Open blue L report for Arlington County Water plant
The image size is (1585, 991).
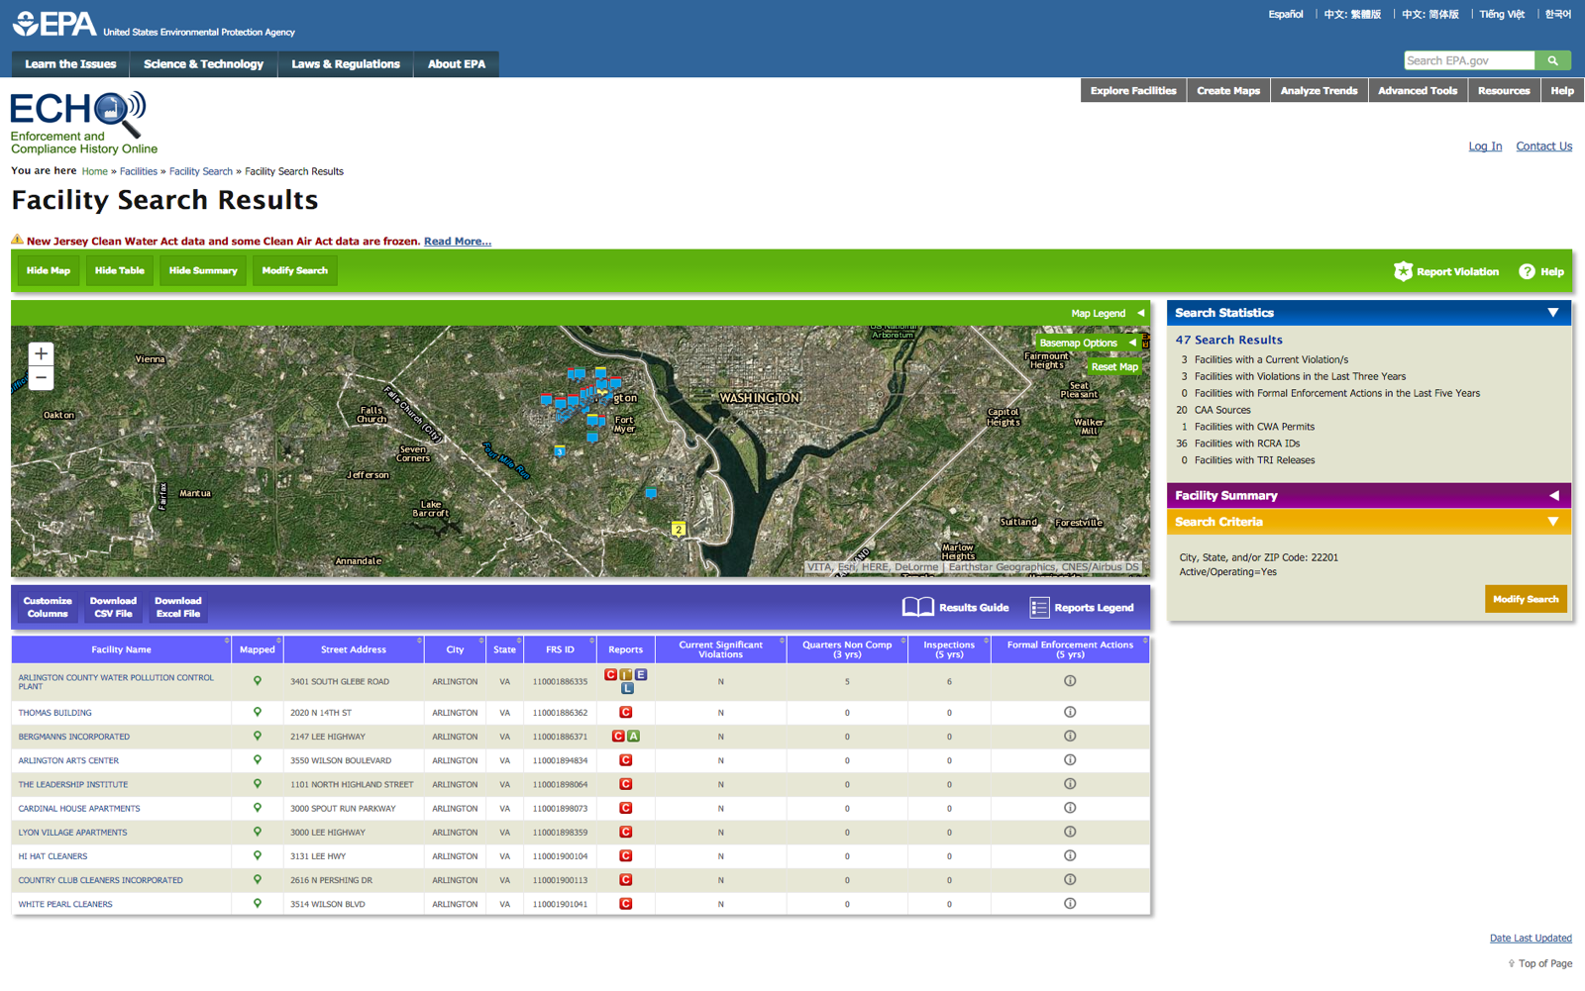627,688
